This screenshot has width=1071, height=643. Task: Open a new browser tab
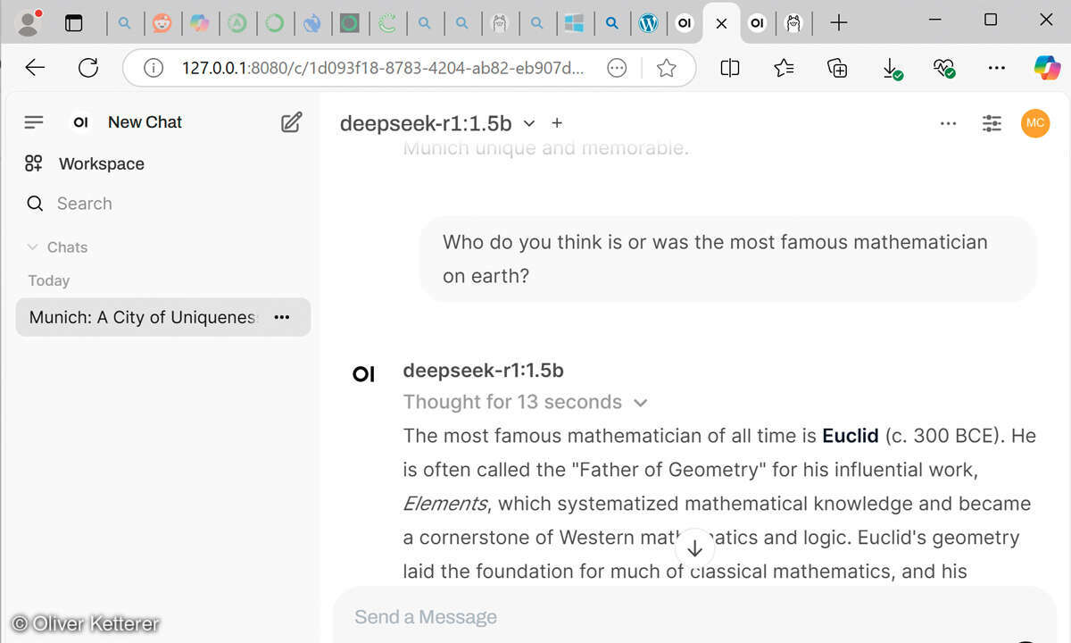(x=838, y=23)
